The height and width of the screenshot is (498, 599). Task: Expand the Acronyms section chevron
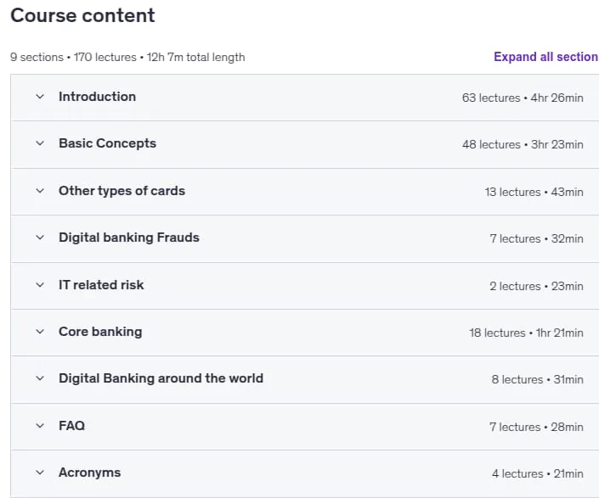(40, 473)
